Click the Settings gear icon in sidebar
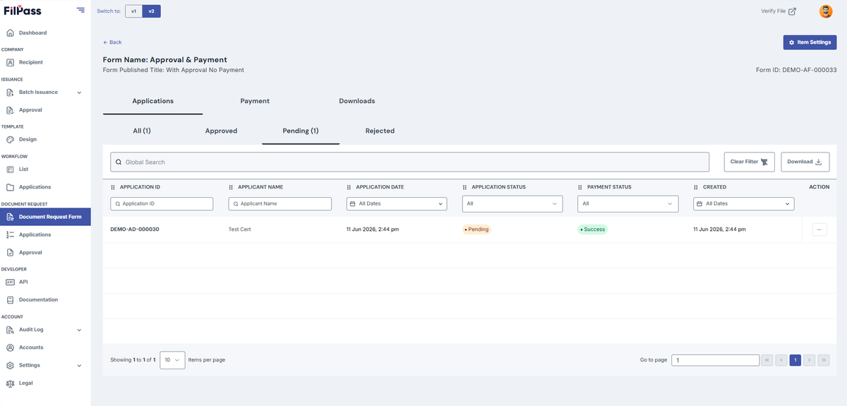The height and width of the screenshot is (406, 847). (x=10, y=365)
